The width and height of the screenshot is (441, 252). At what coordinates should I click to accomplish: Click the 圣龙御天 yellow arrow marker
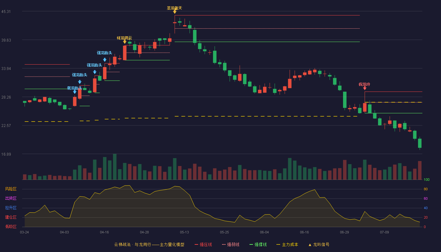pos(175,12)
